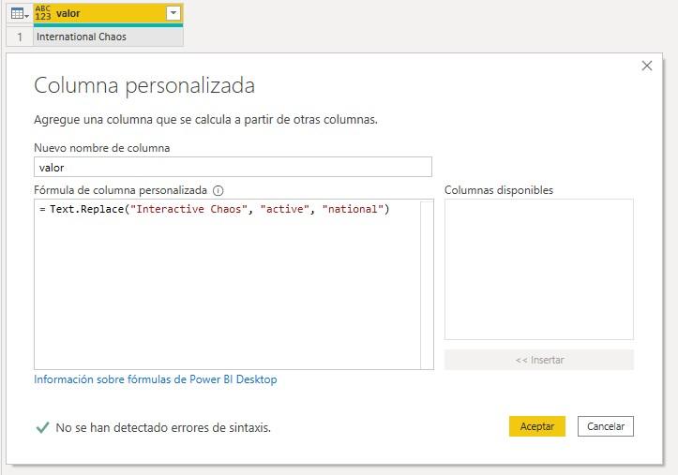
Task: Select row number 1
Action: coord(19,37)
